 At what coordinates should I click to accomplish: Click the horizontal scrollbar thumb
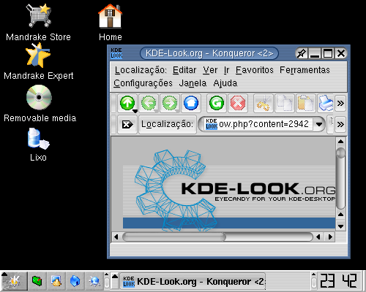tap(173, 237)
